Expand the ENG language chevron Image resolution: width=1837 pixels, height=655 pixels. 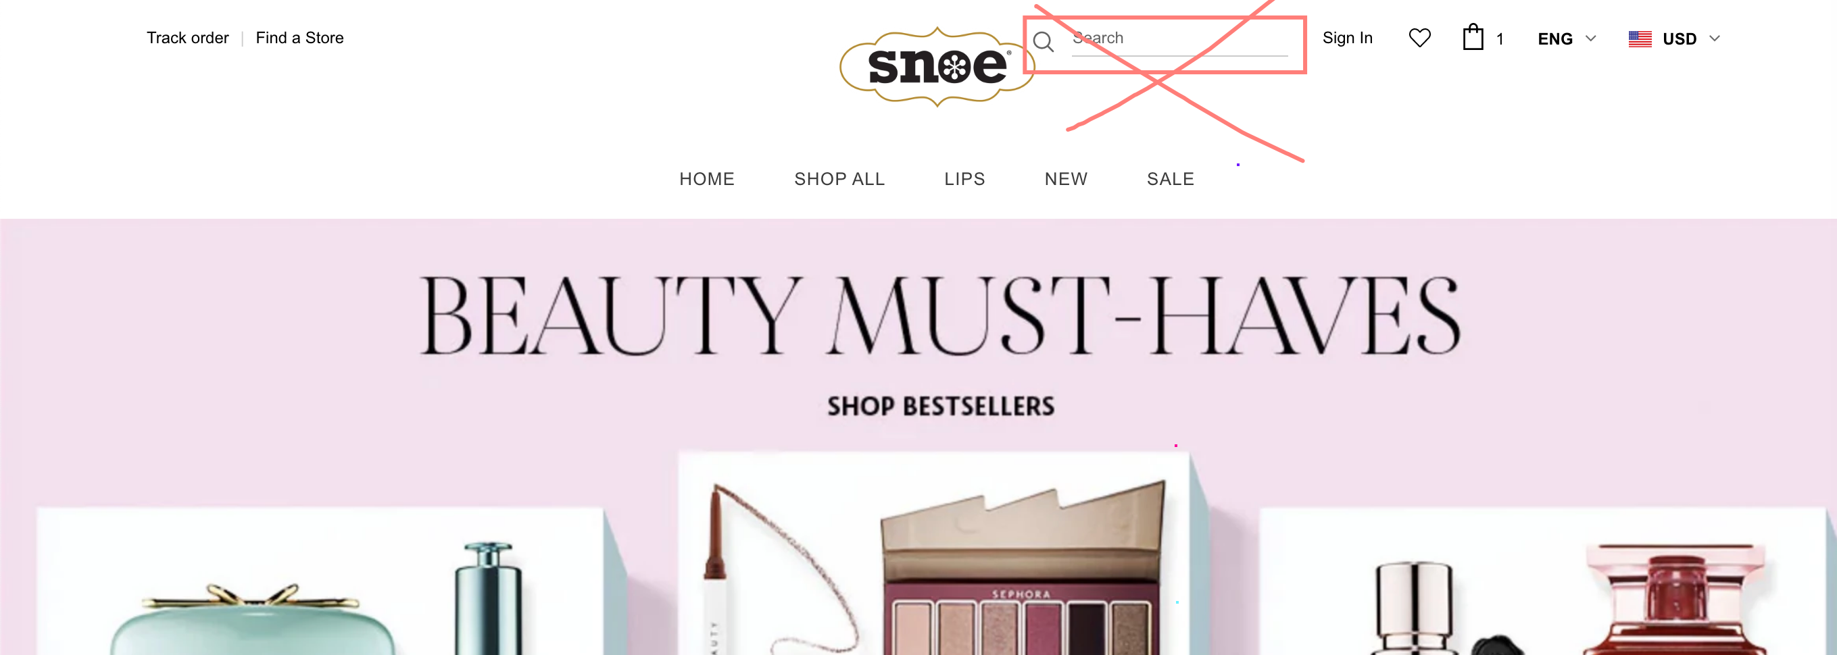click(x=1590, y=38)
